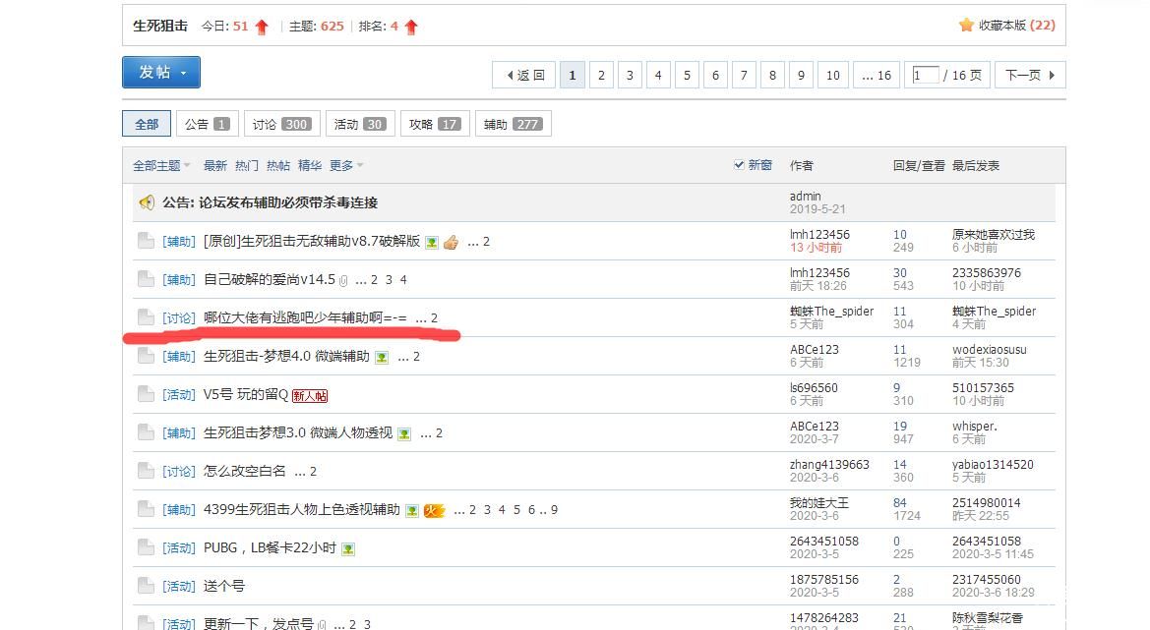Click folder icon of 哪位大佬有逃跑吧少年辅助 thread
Viewport: 1150px width, 630px height.
click(x=146, y=317)
